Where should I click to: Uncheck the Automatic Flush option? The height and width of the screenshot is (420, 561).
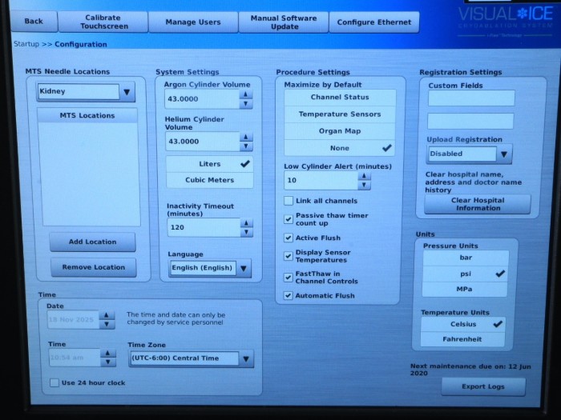pos(289,296)
